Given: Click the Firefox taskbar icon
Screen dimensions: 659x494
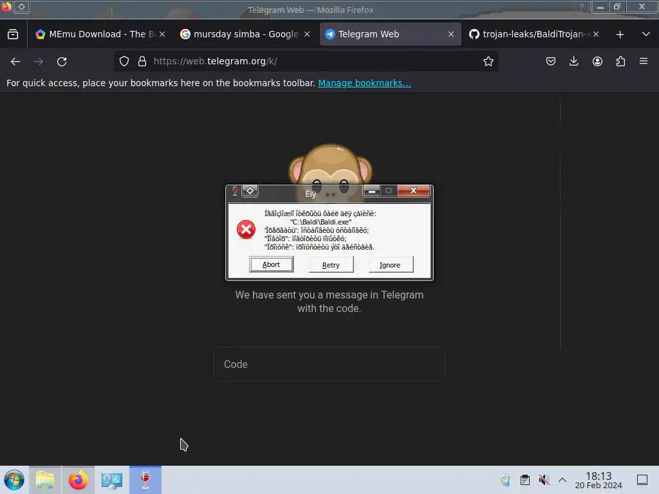Looking at the screenshot, I should (78, 480).
